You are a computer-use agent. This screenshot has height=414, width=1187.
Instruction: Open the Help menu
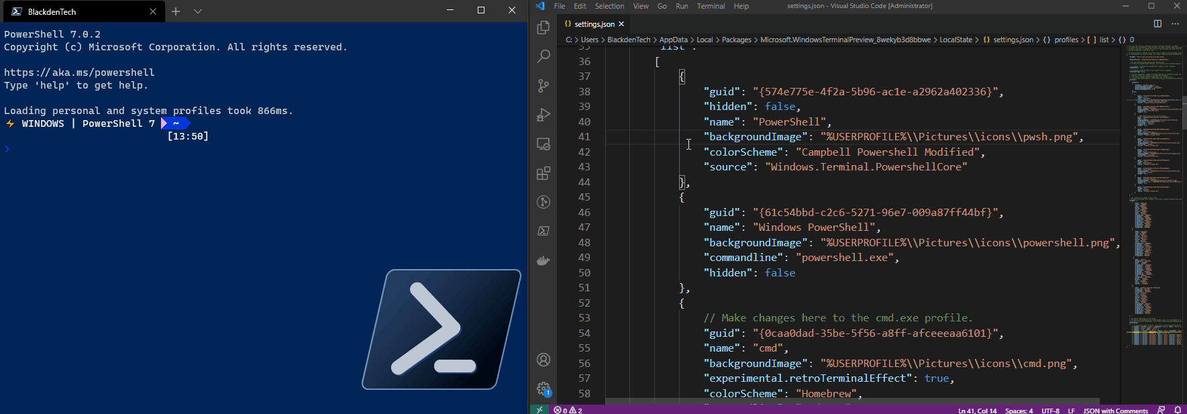tap(741, 6)
